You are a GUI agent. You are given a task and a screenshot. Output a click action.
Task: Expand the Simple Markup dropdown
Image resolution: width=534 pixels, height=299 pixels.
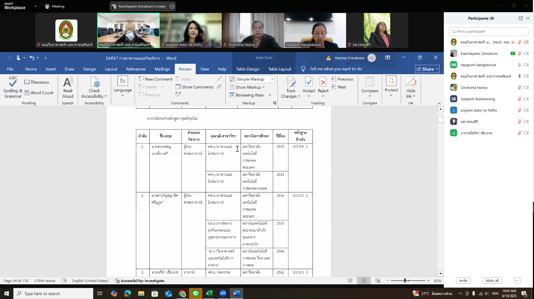pos(272,79)
